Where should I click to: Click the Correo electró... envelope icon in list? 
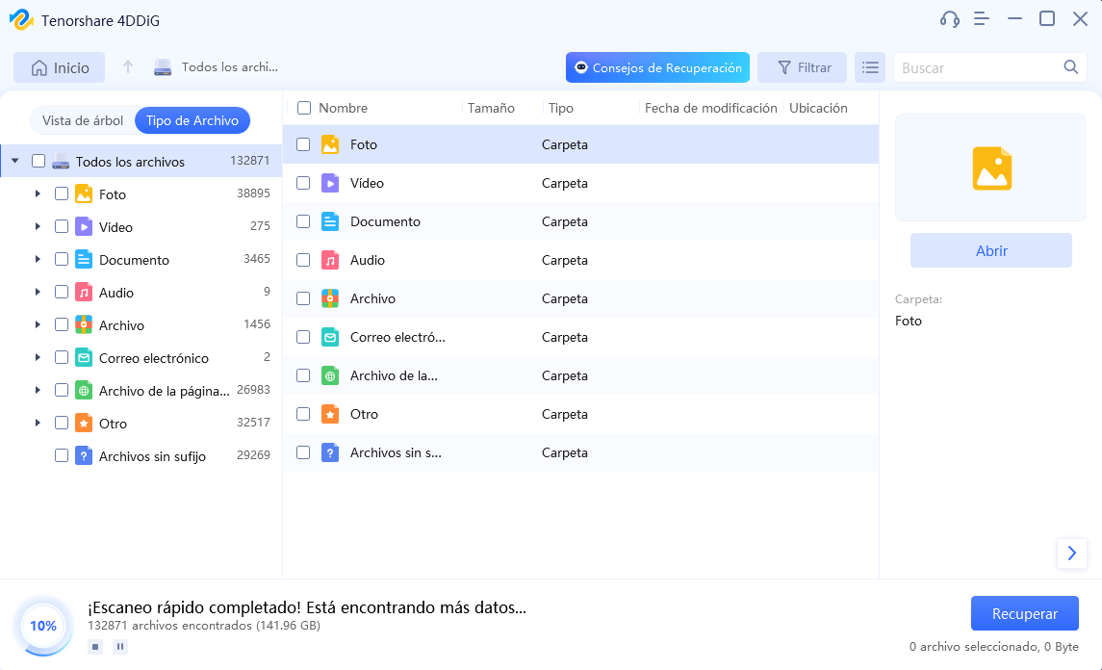point(330,337)
